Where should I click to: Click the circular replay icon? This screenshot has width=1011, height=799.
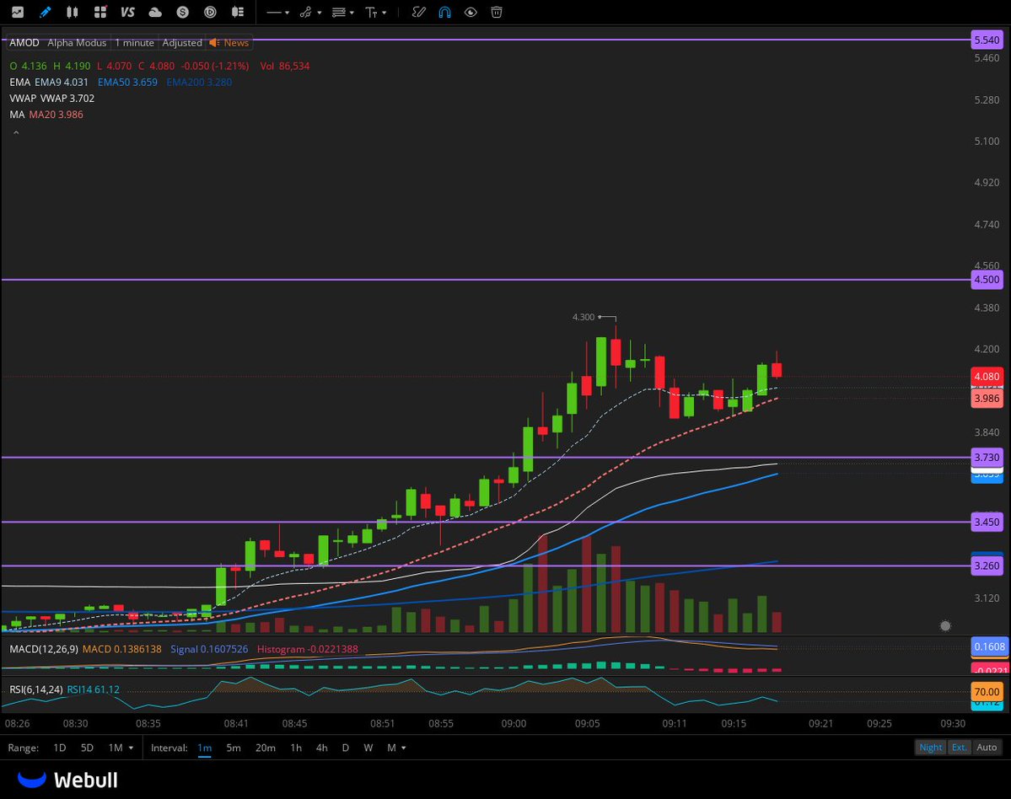pyautogui.click(x=210, y=13)
